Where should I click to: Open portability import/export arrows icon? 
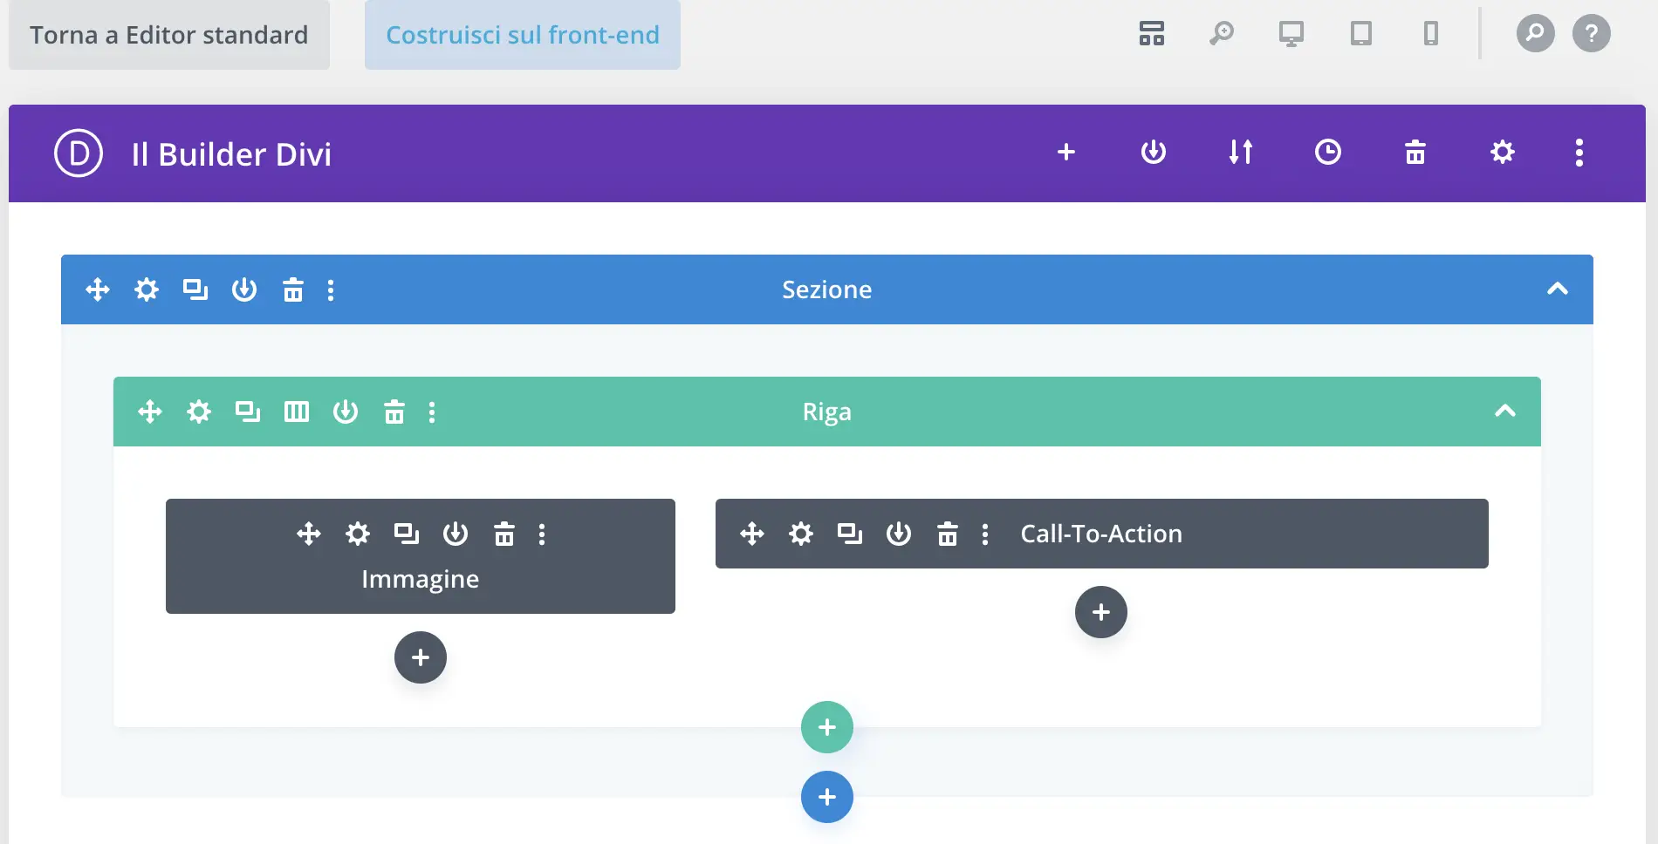point(1240,153)
